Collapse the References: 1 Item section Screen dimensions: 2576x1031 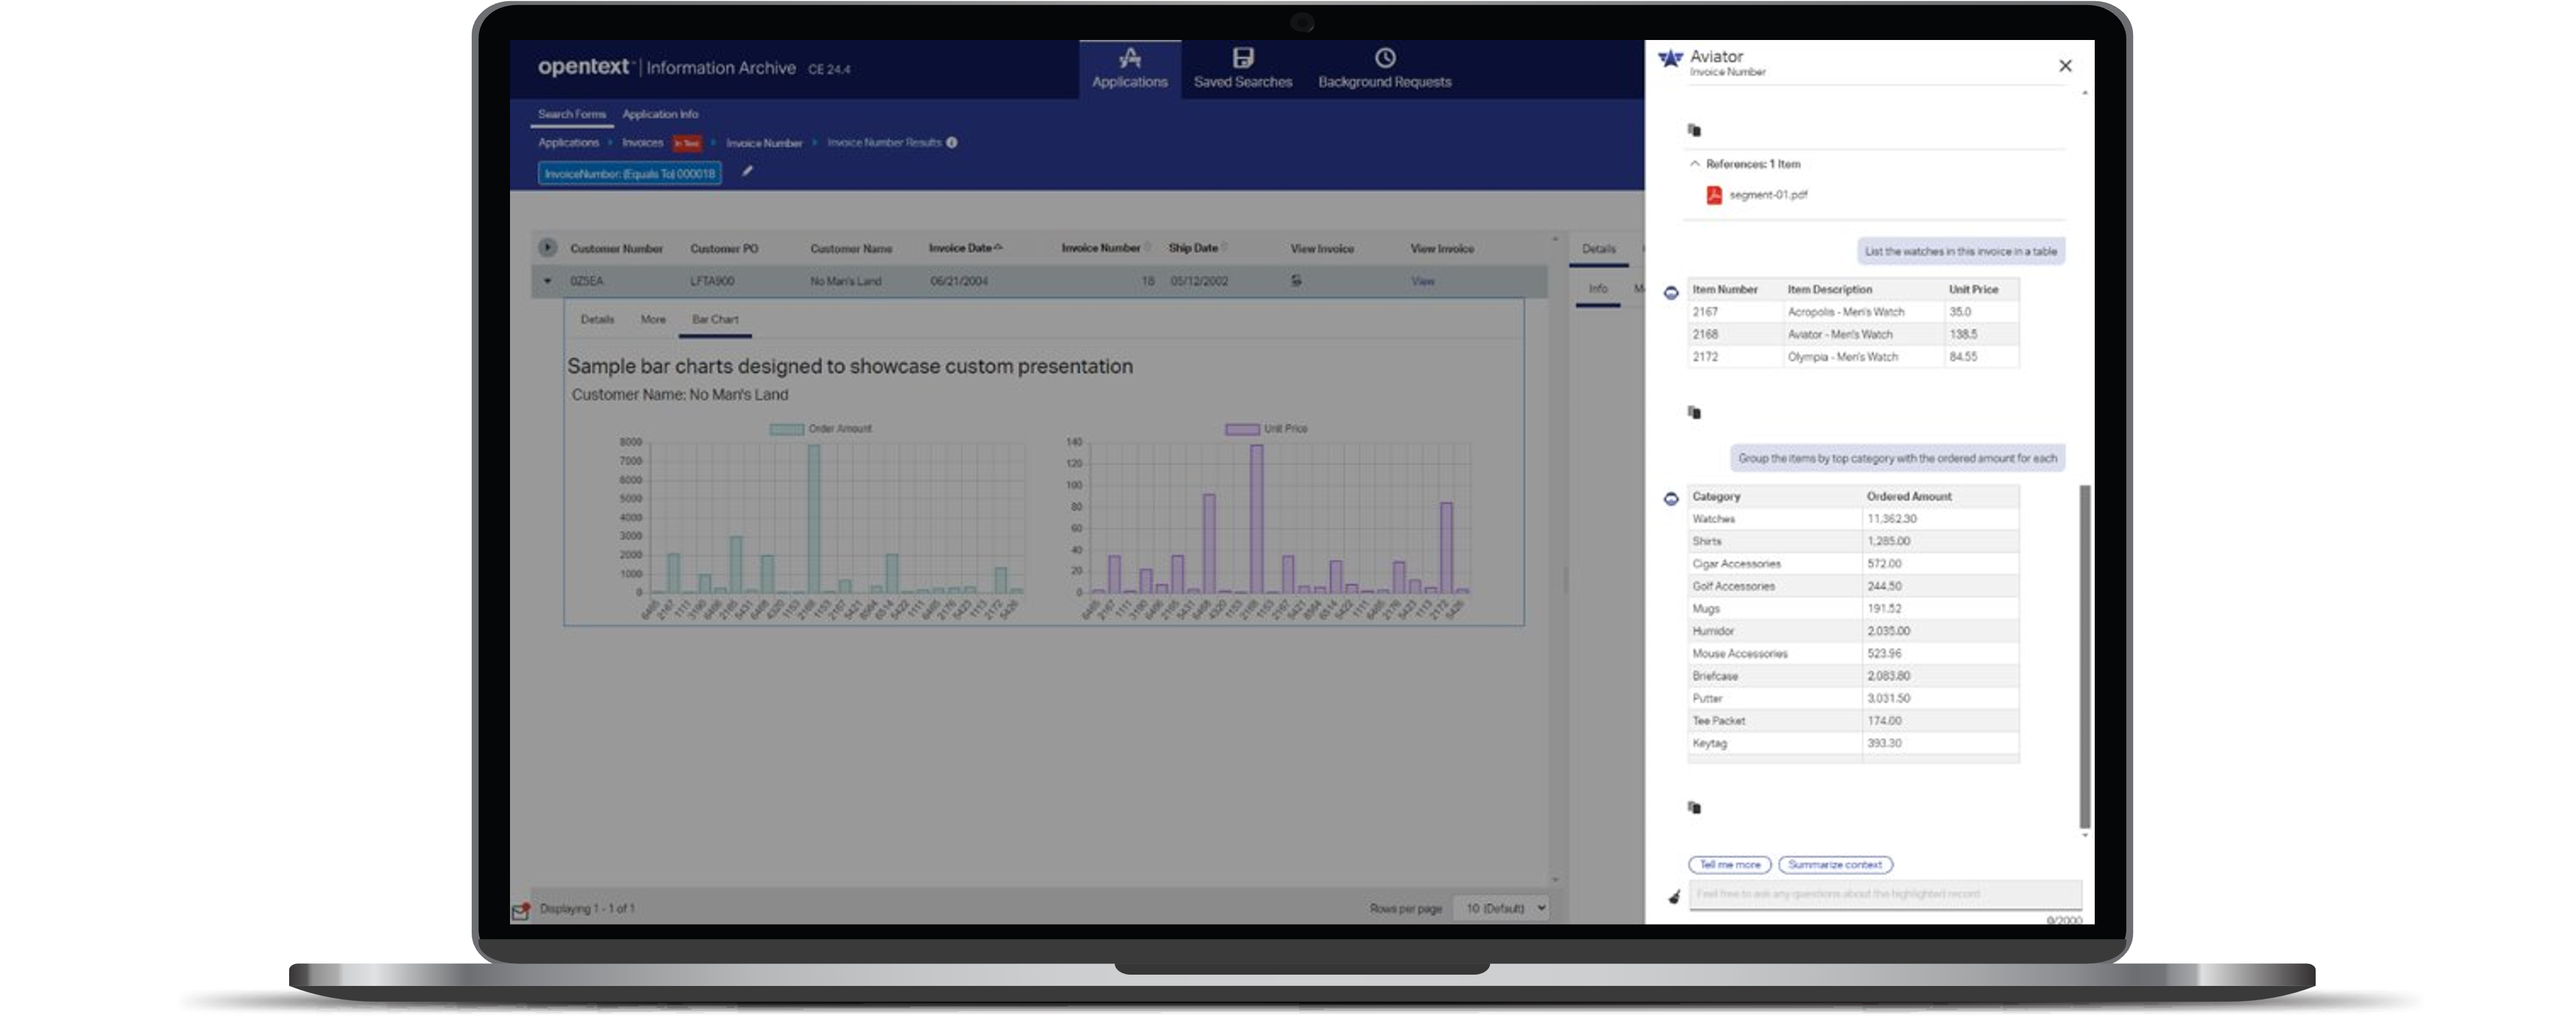[x=1694, y=164]
